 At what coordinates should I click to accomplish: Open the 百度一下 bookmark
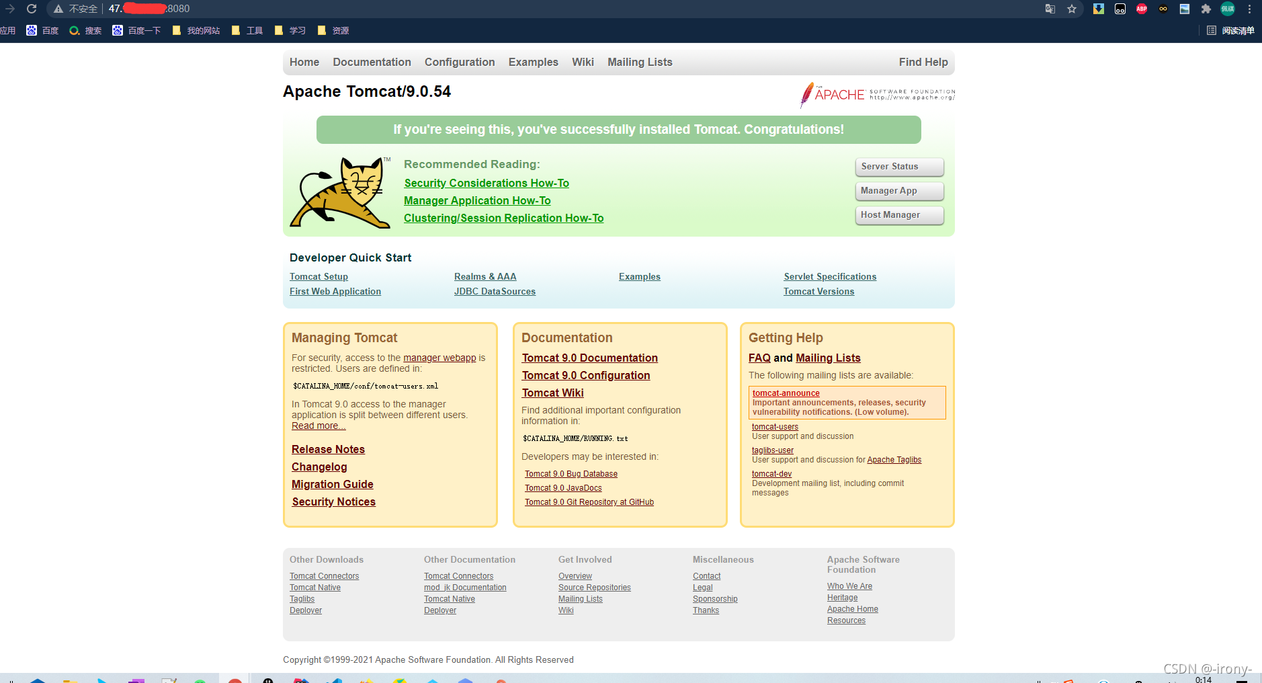click(x=136, y=30)
